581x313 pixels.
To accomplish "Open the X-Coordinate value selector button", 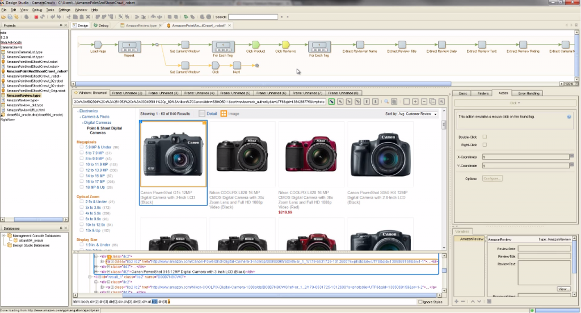I will click(572, 156).
